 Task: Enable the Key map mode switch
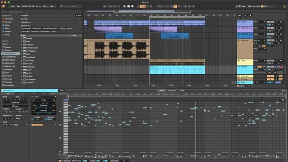(243, 6)
